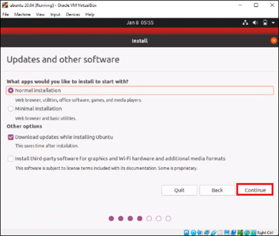
Task: Go to previous step with Back button
Action: [217, 190]
